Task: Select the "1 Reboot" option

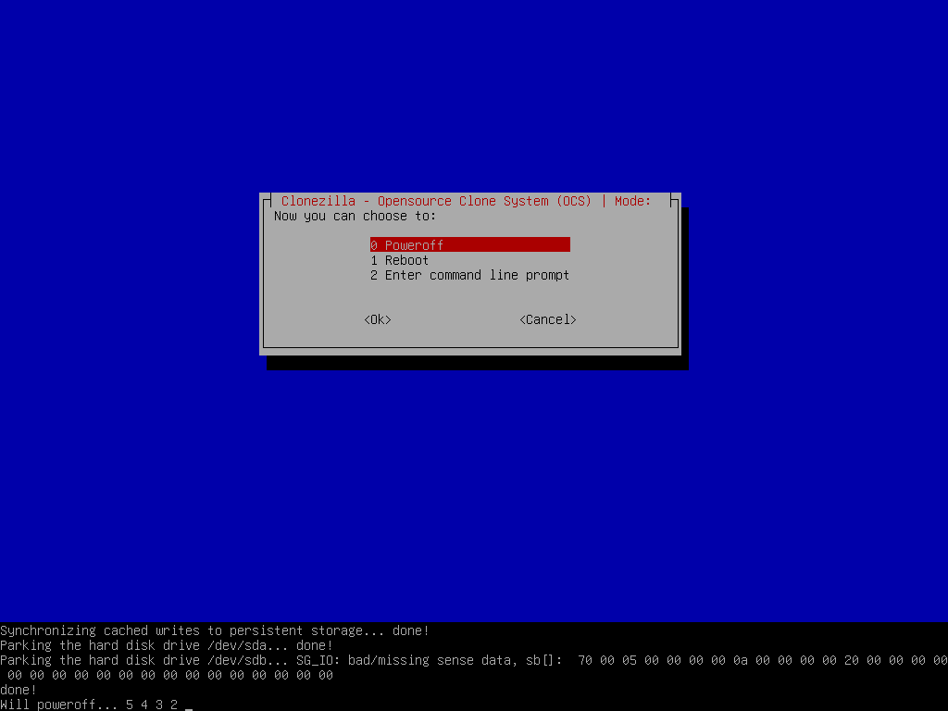Action: 398,260
